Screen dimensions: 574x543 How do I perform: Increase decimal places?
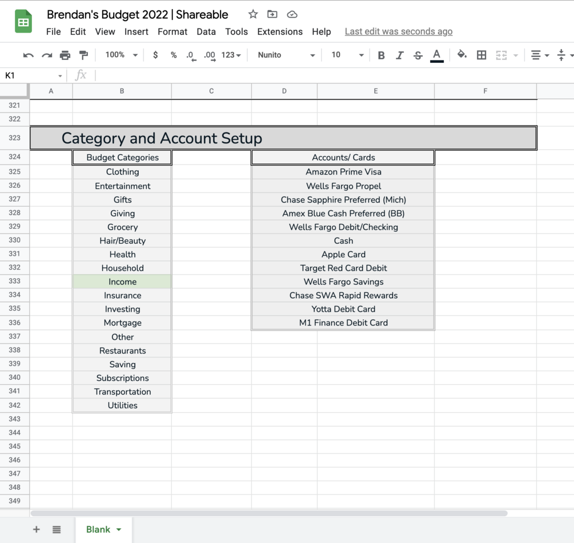(x=210, y=55)
